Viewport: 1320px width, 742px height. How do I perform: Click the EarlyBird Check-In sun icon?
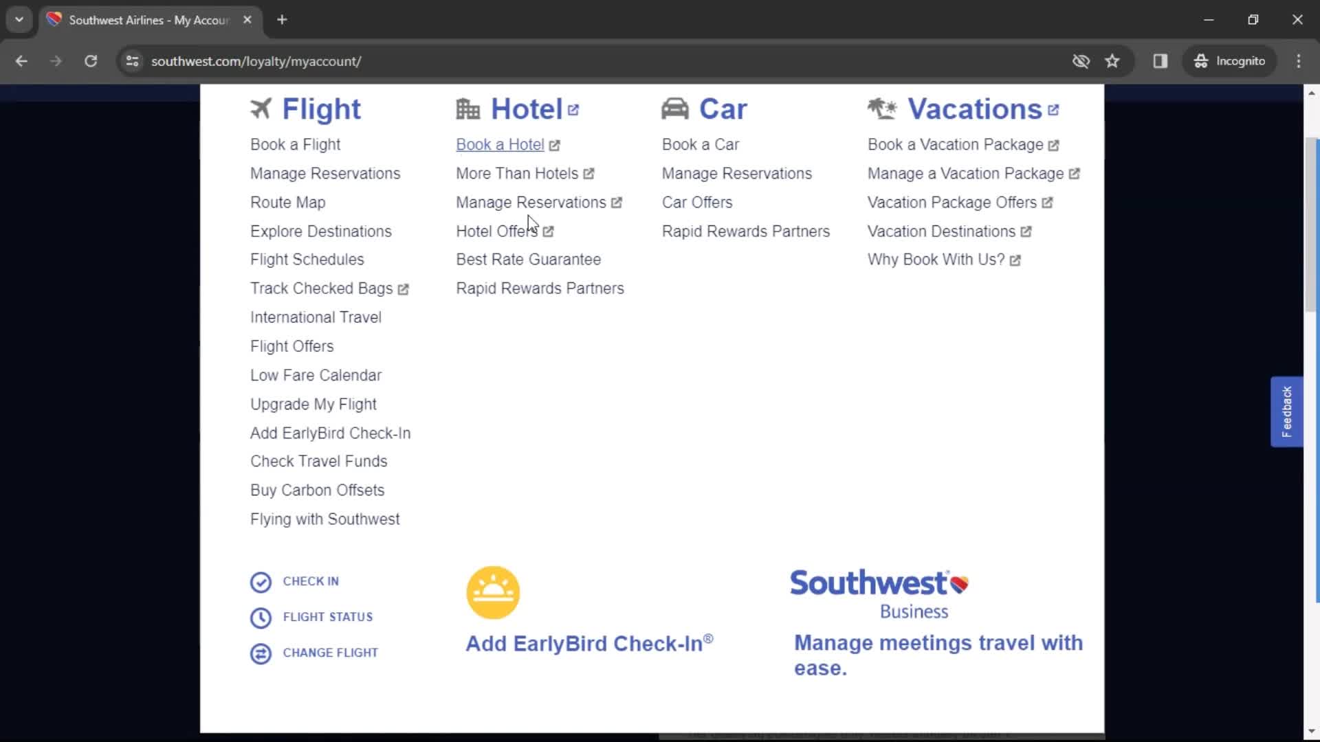[x=492, y=592]
